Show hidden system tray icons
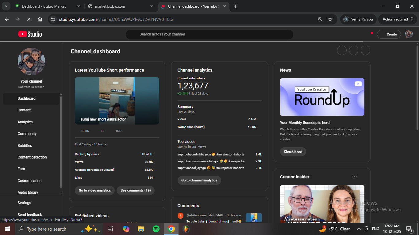This screenshot has height=235, width=419. [x=359, y=229]
